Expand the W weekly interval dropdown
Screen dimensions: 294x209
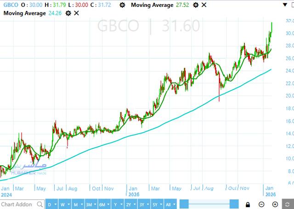65,204
